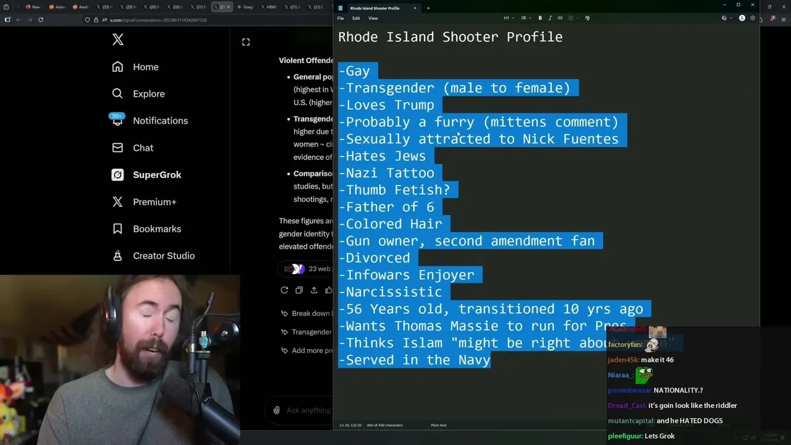Clear formatting in Notepad
This screenshot has width=791, height=445.
pos(587,18)
